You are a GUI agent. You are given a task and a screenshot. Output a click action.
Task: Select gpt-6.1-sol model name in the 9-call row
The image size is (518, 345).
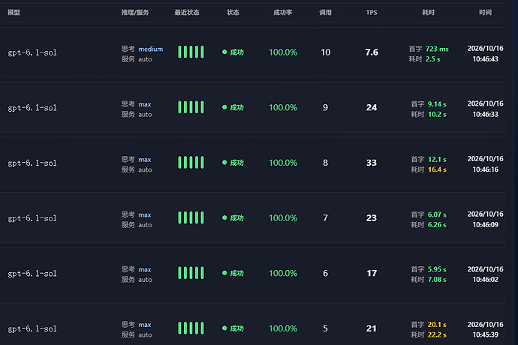32,108
